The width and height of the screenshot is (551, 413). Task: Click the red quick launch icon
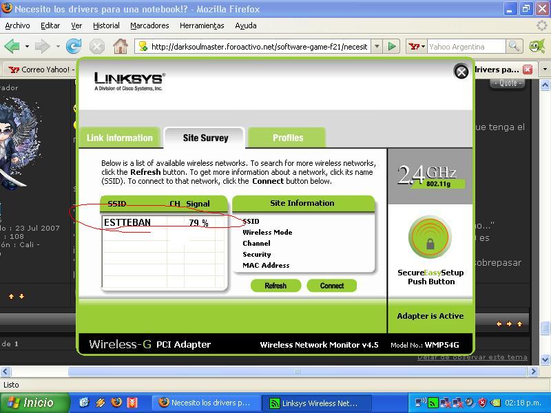point(132,403)
